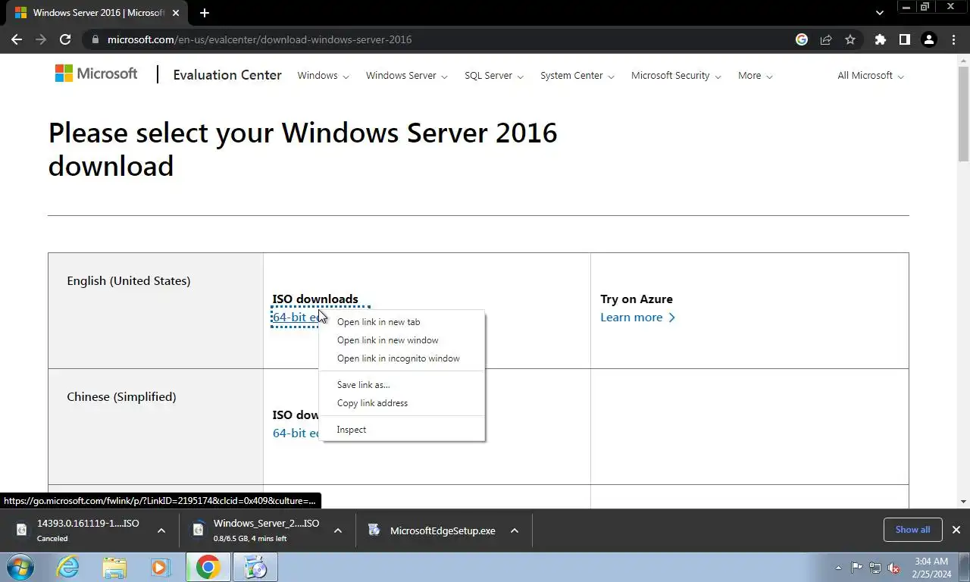Bookmark this page with the star
The width and height of the screenshot is (970, 582).
click(850, 39)
